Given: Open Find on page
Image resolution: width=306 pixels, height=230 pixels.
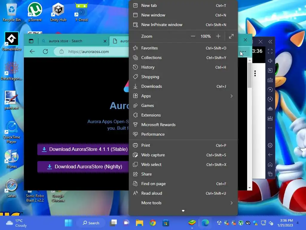Looking at the screenshot, I should 183,184.
